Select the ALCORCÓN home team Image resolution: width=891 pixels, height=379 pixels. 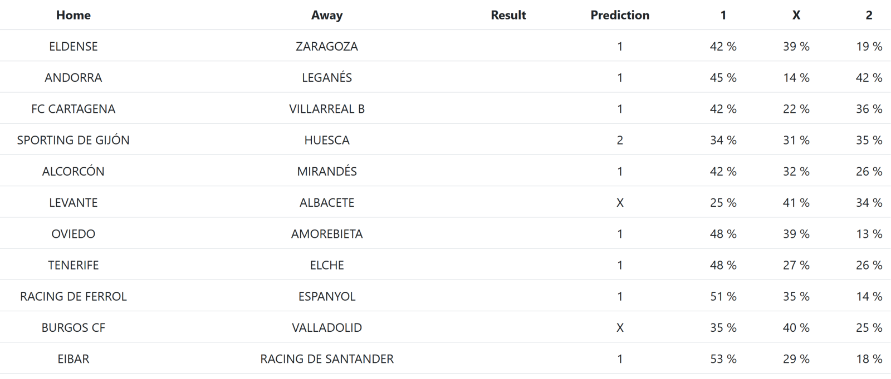[73, 172]
